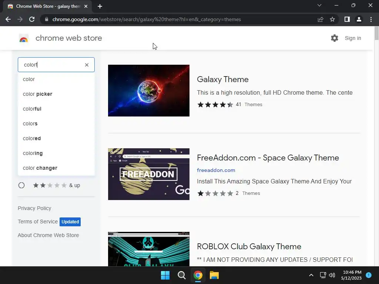Reload the page with the refresh icon
The width and height of the screenshot is (379, 284).
[x=32, y=19]
